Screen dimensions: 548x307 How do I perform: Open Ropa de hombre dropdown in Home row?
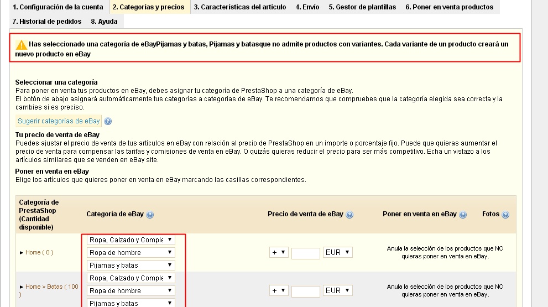[x=131, y=252]
